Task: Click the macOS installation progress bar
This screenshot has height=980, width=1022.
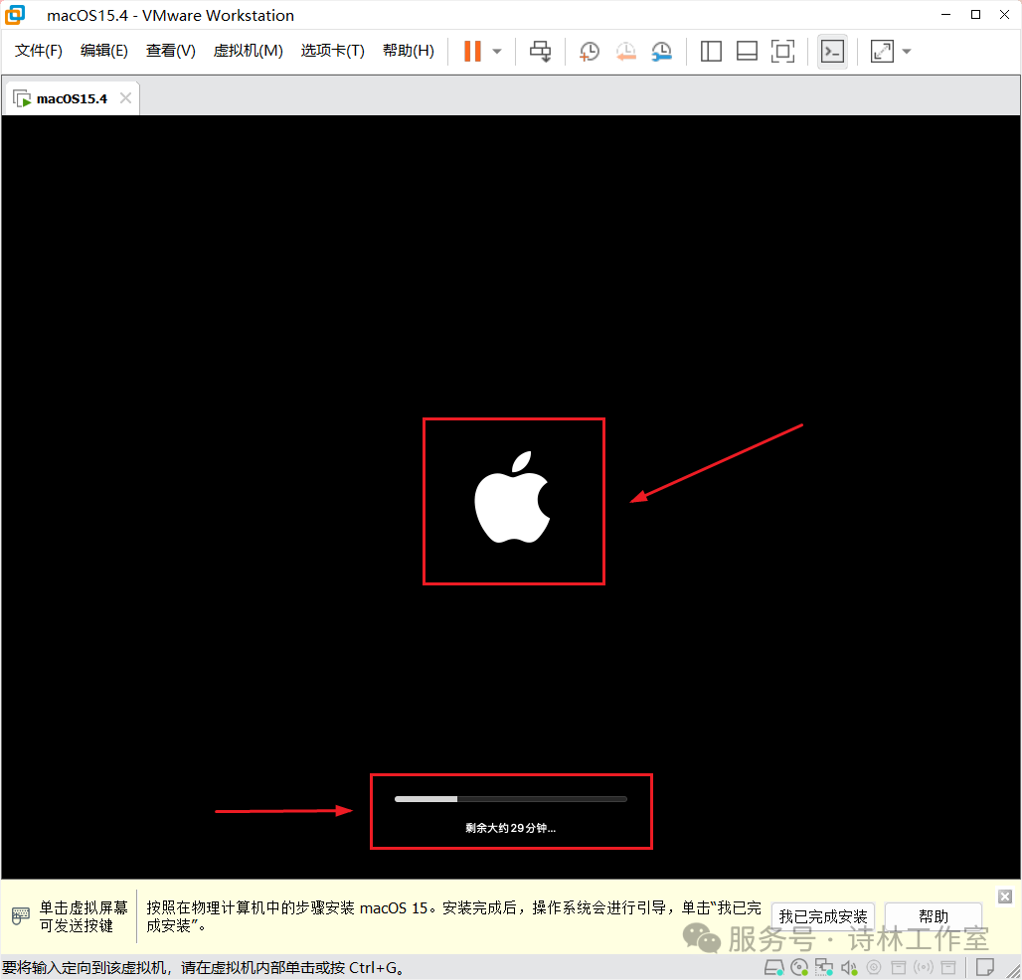Action: tap(510, 799)
